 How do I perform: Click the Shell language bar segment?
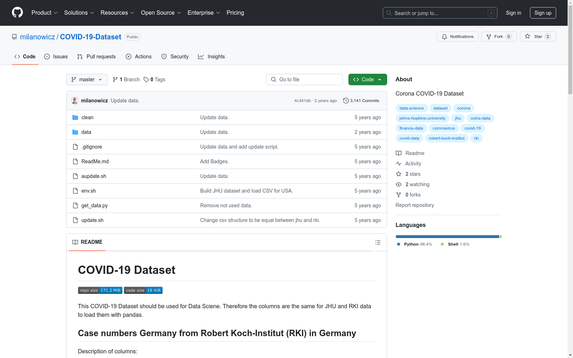coord(501,237)
